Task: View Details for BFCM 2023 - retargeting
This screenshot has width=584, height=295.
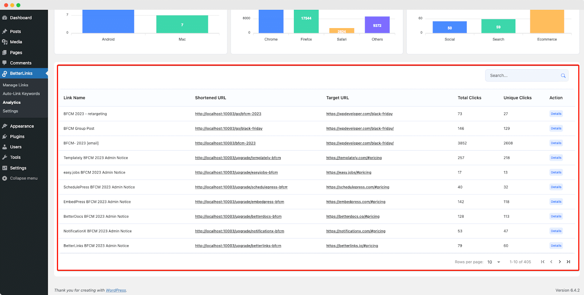Action: (556, 114)
